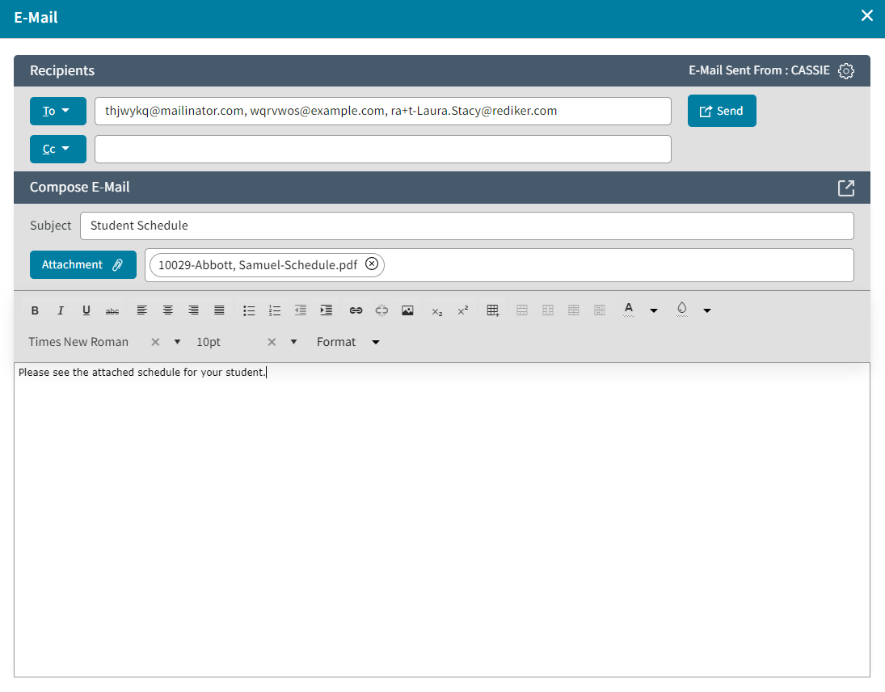This screenshot has height=692, width=885.
Task: Clear the Times New Roman font selection
Action: [155, 342]
